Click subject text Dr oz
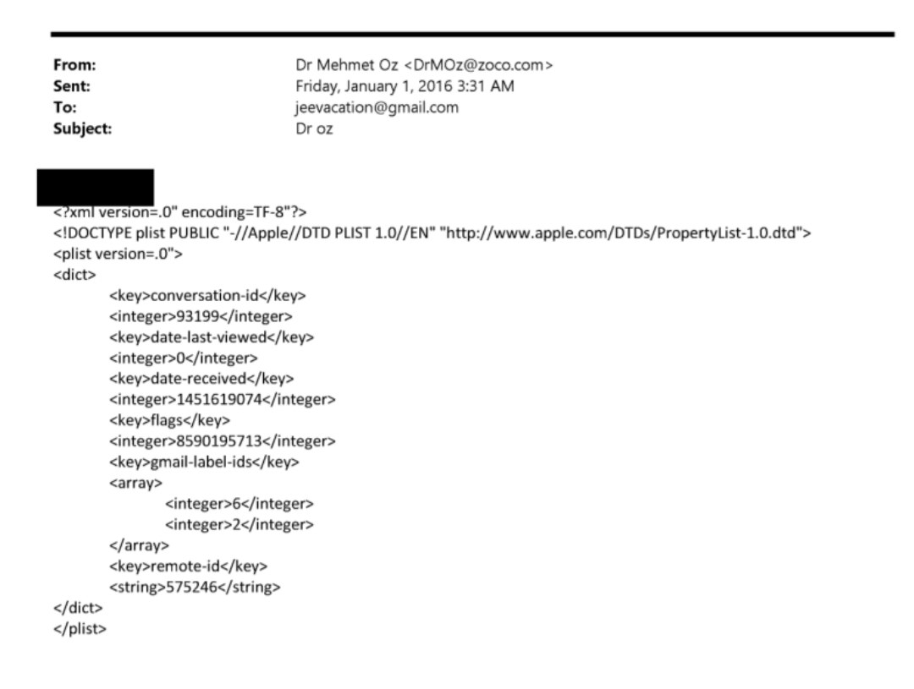The width and height of the screenshot is (914, 689). (314, 129)
